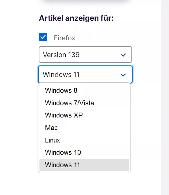Click blank area below the open list
The height and width of the screenshot is (195, 169).
pyautogui.click(x=84, y=184)
